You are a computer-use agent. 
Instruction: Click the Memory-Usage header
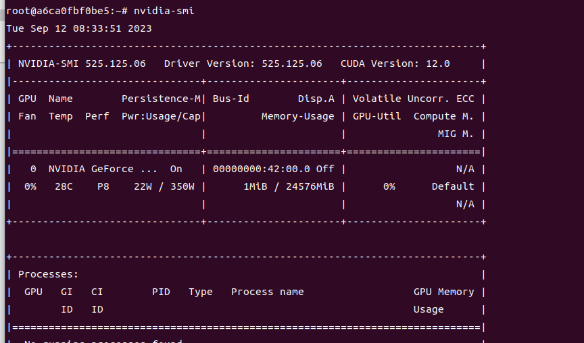coord(298,116)
